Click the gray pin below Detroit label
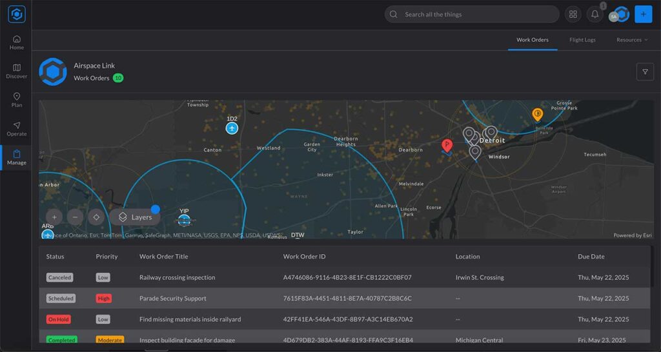The width and height of the screenshot is (661, 352). [x=475, y=152]
